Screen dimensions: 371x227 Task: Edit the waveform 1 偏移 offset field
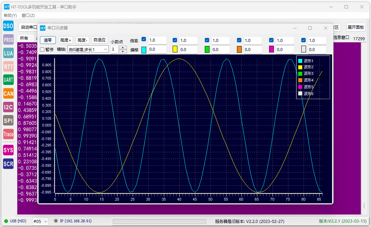[x=158, y=49]
